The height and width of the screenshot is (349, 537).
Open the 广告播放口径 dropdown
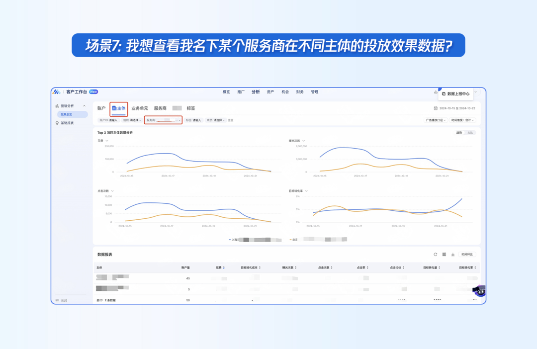pyautogui.click(x=436, y=120)
